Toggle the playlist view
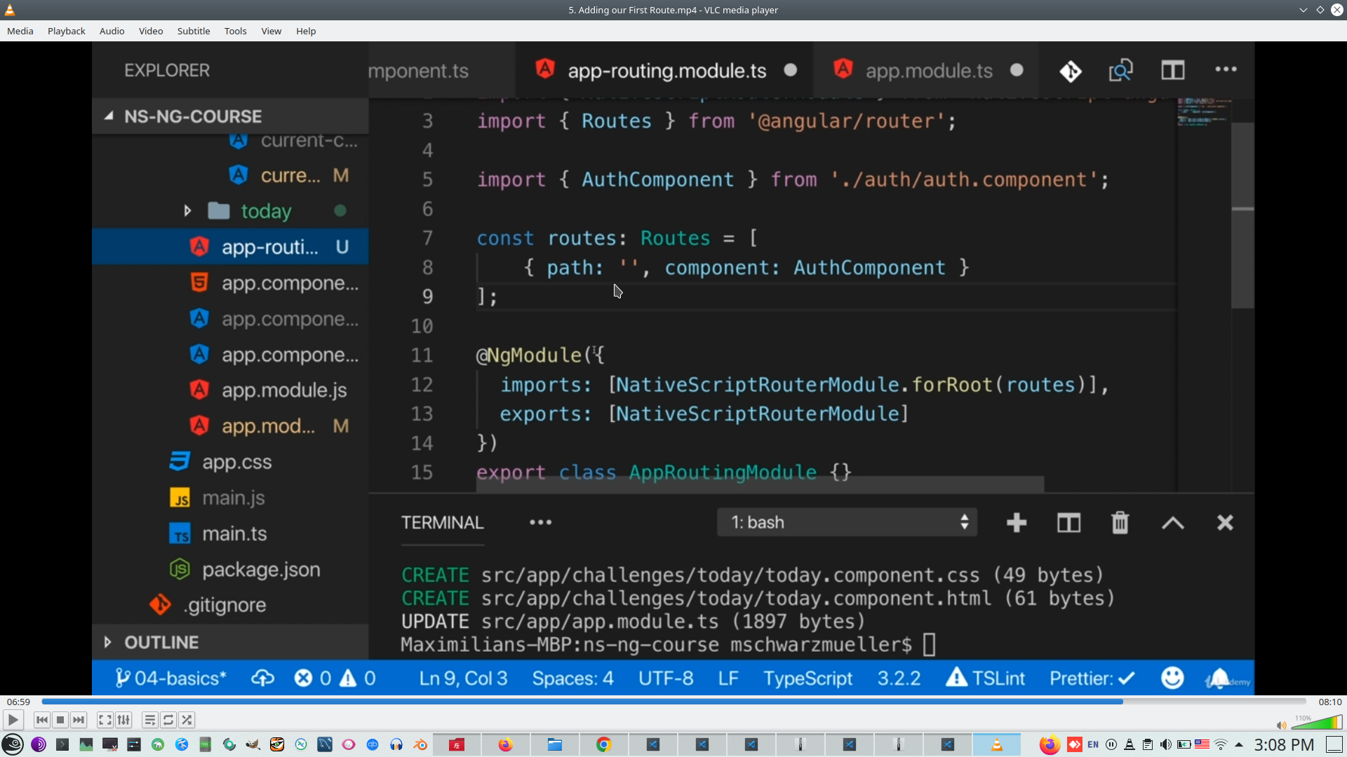1347x757 pixels. coord(149,720)
